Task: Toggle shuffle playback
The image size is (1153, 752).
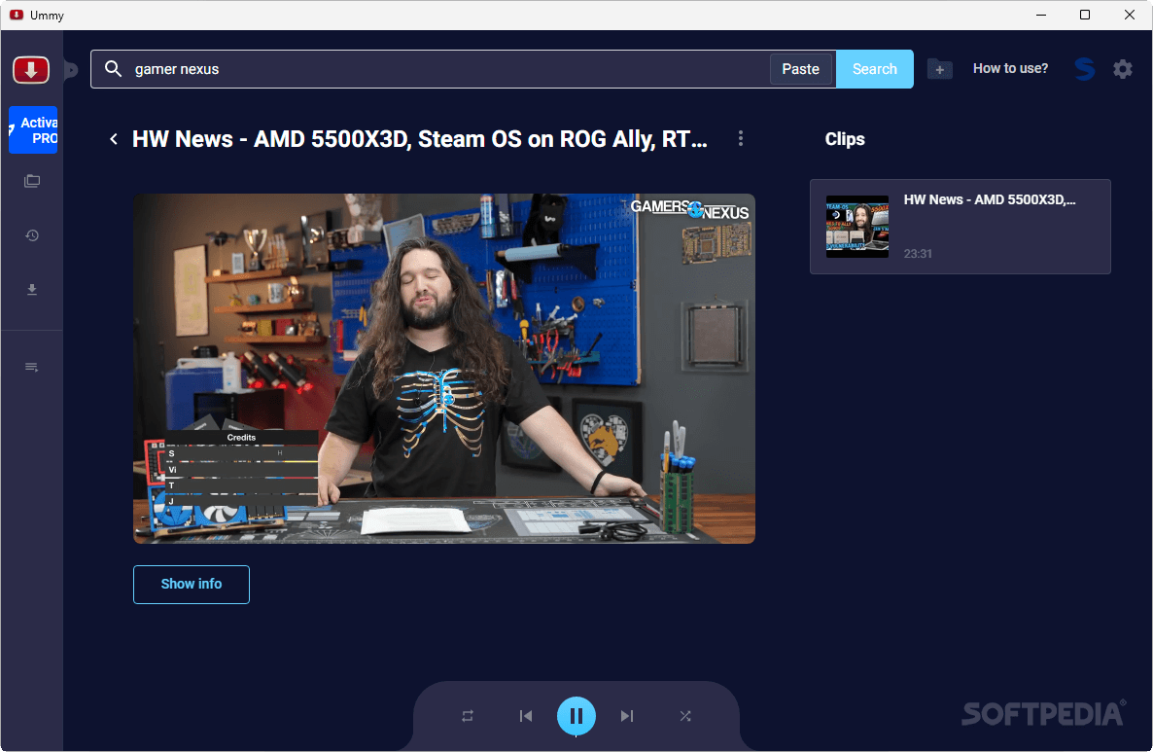Action: tap(685, 716)
